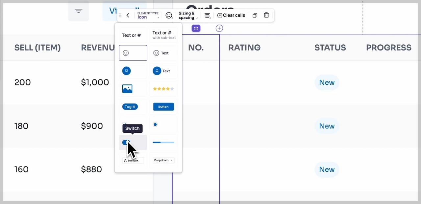Select the avatar-only element type
421x204 pixels.
point(133,71)
